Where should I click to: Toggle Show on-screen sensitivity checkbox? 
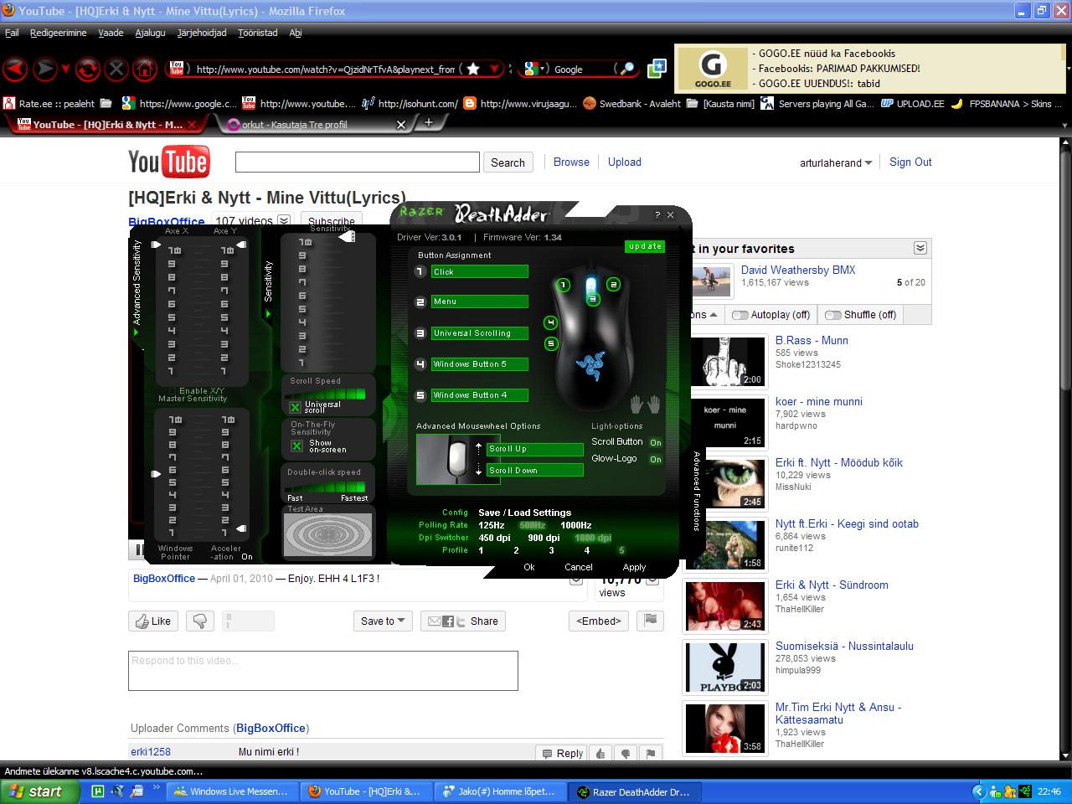pyautogui.click(x=296, y=446)
